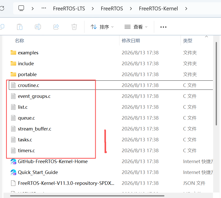Click the timers.c file name

tap(26, 150)
